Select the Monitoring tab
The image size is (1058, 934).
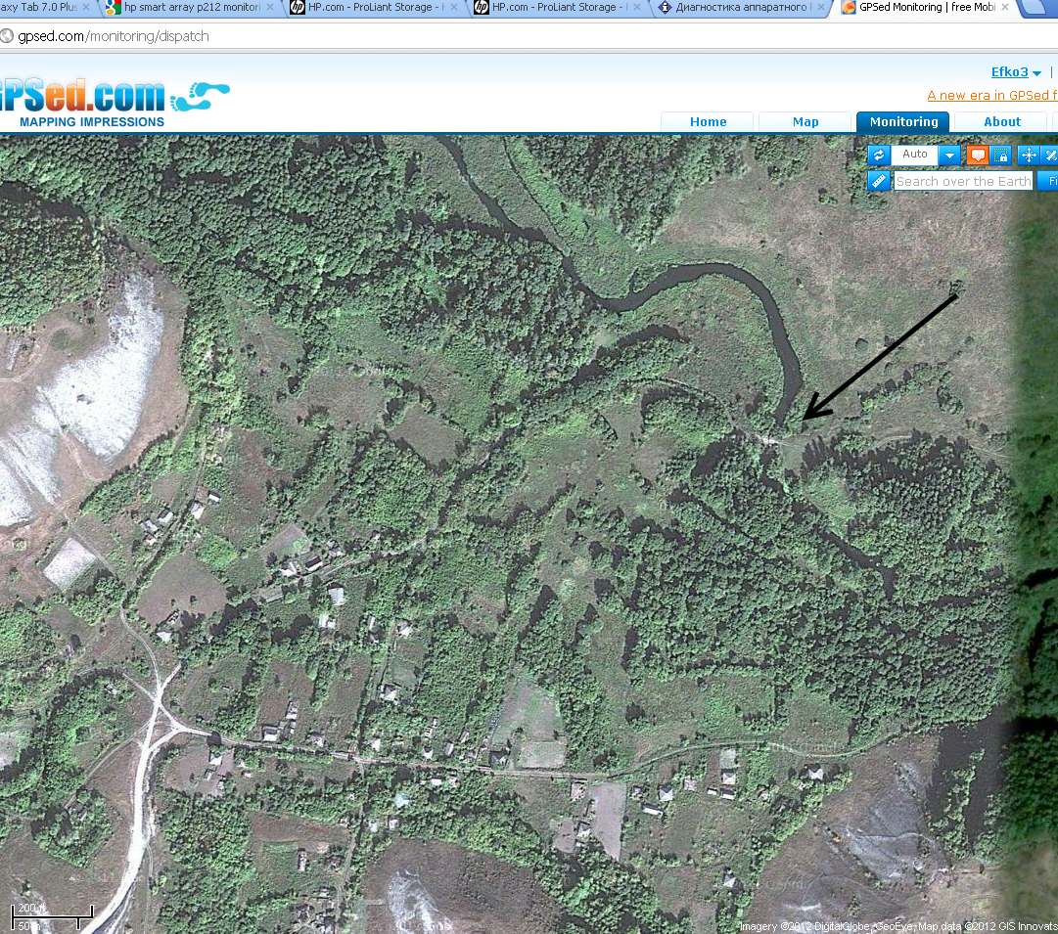point(903,122)
